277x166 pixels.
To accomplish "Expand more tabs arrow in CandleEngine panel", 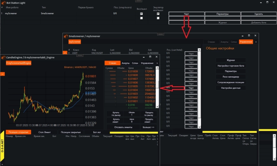I will (x=157, y=63).
